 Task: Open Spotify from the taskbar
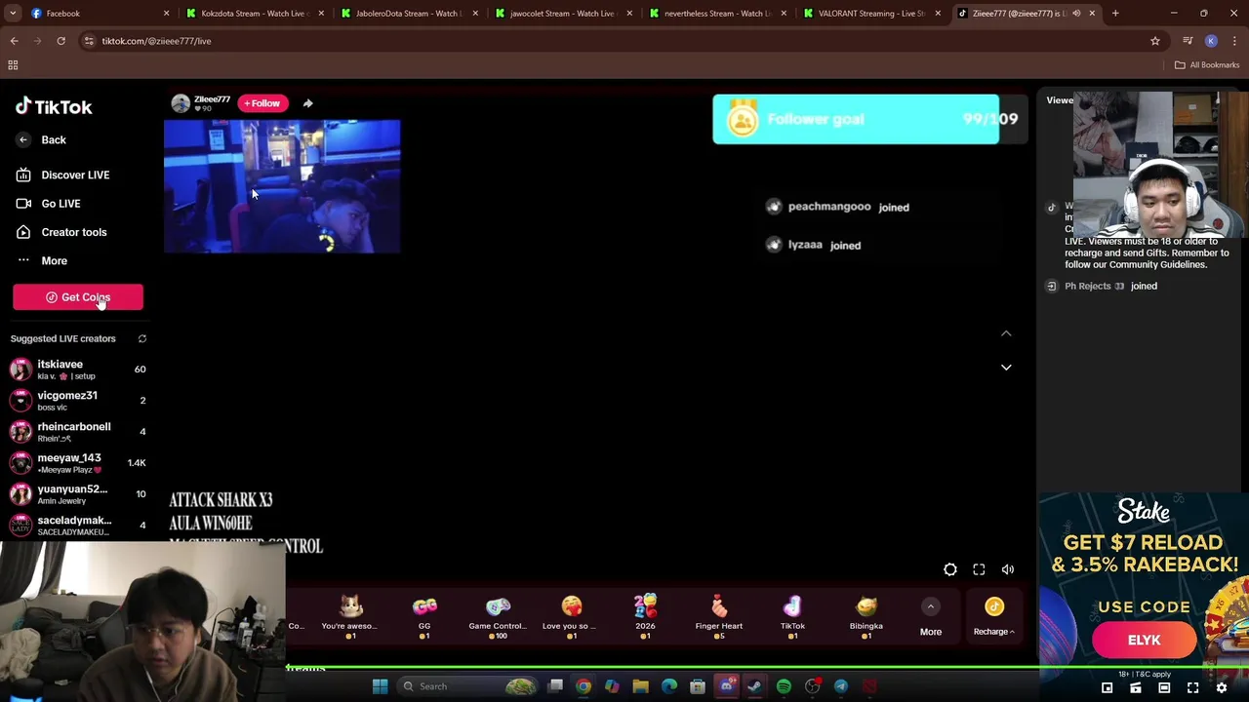784,686
